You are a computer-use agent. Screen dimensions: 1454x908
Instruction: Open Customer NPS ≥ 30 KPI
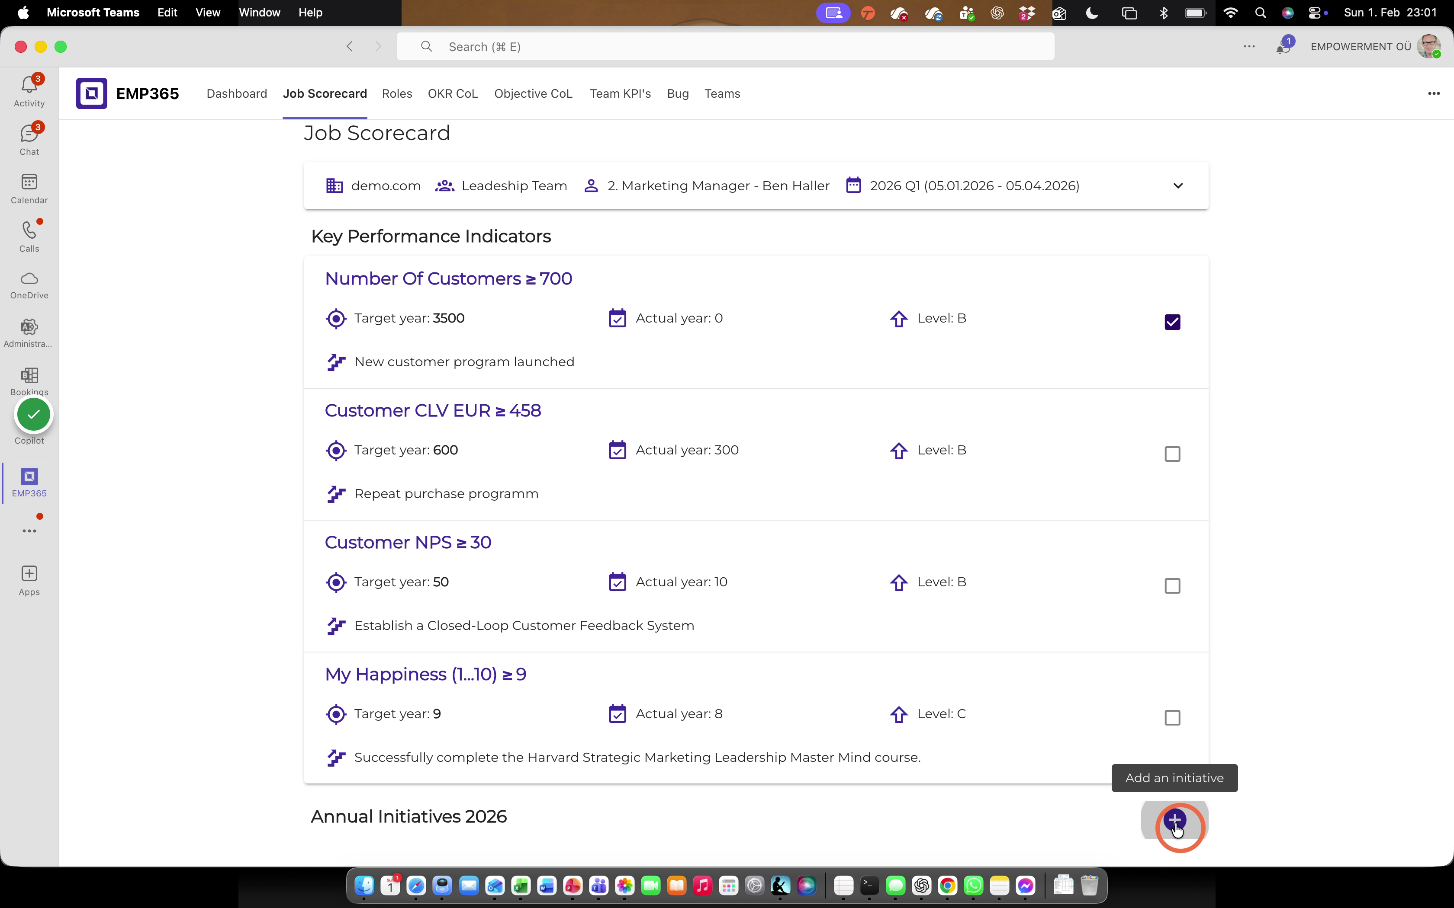pyautogui.click(x=408, y=542)
